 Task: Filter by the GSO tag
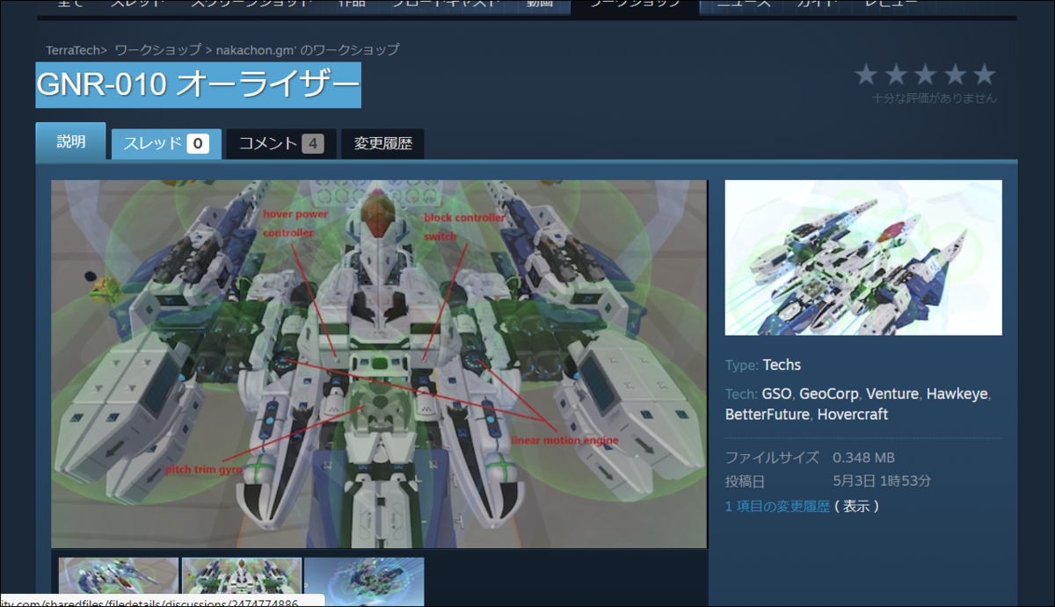pyautogui.click(x=776, y=394)
